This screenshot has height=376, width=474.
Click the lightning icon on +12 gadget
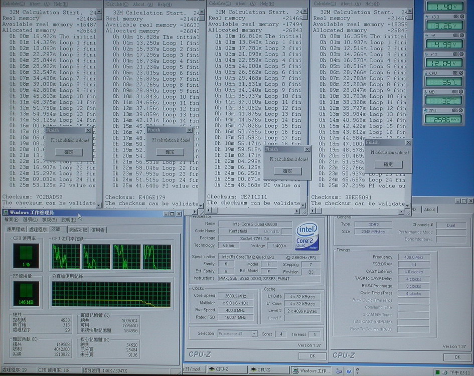pos(426,55)
